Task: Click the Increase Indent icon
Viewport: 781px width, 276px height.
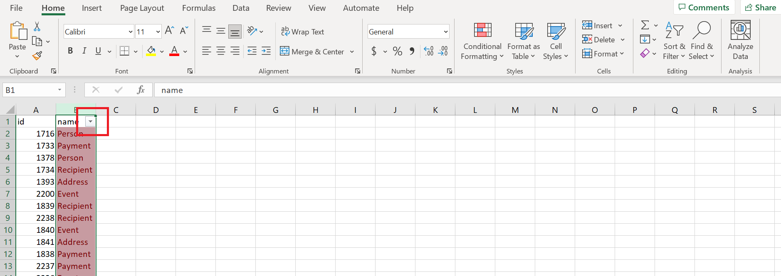Action: (266, 51)
